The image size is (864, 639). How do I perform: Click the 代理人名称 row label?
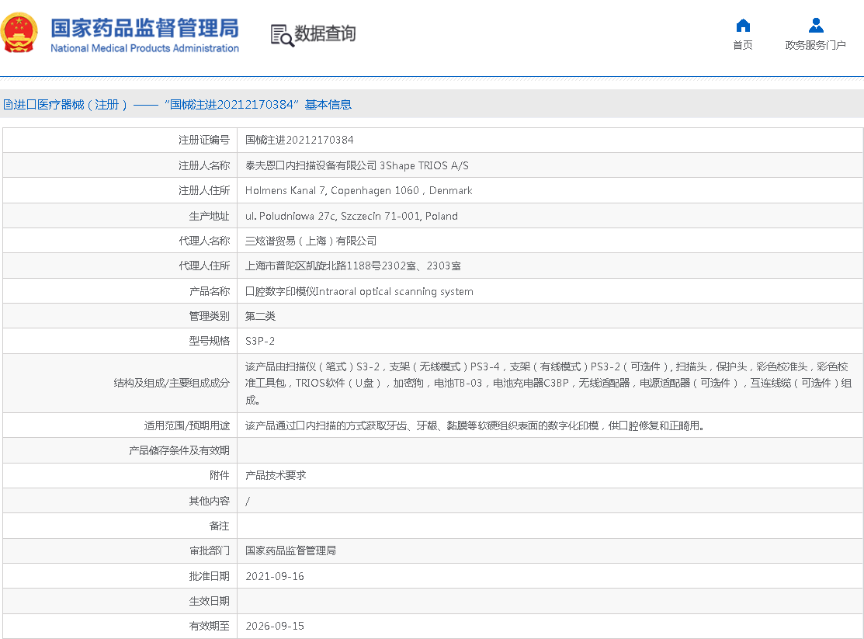[204, 241]
